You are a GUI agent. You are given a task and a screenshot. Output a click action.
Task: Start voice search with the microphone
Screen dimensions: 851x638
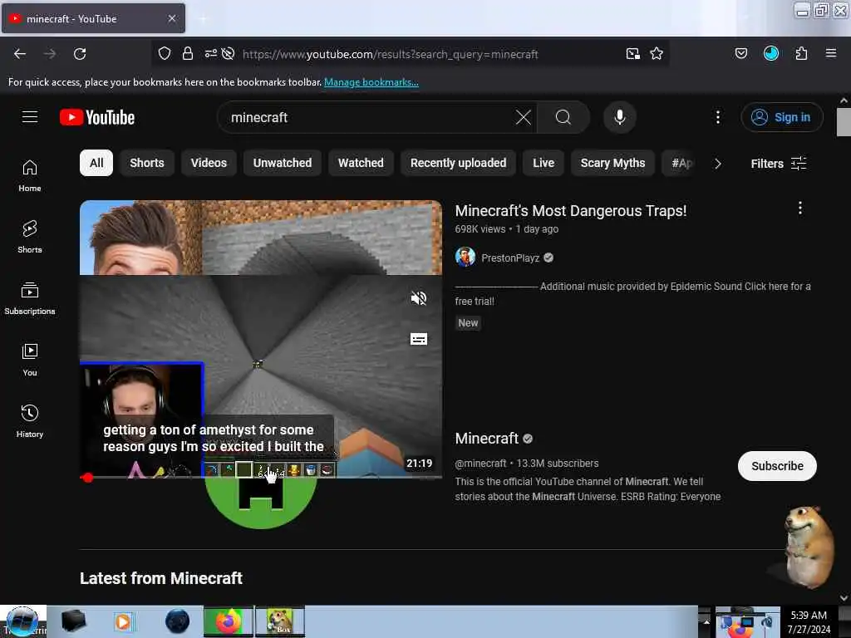click(x=620, y=117)
